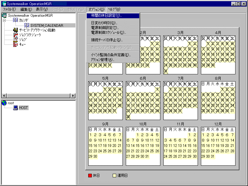This screenshot has width=248, height=186.
Task: Select ジョブスケジューラ tree label
Action: click(x=30, y=35)
